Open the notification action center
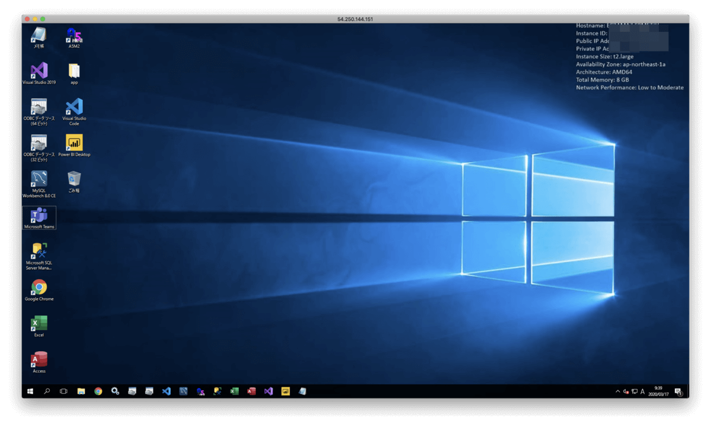This screenshot has width=711, height=427. point(678,392)
